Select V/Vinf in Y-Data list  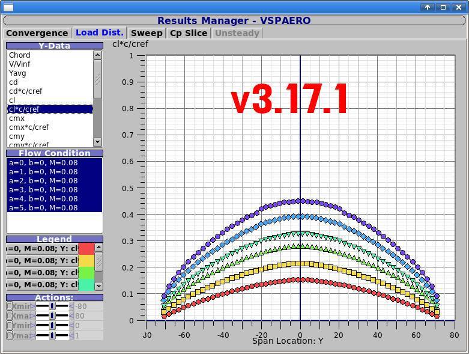[50, 64]
